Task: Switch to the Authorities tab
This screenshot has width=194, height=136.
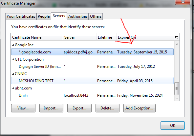Action: pyautogui.click(x=78, y=16)
